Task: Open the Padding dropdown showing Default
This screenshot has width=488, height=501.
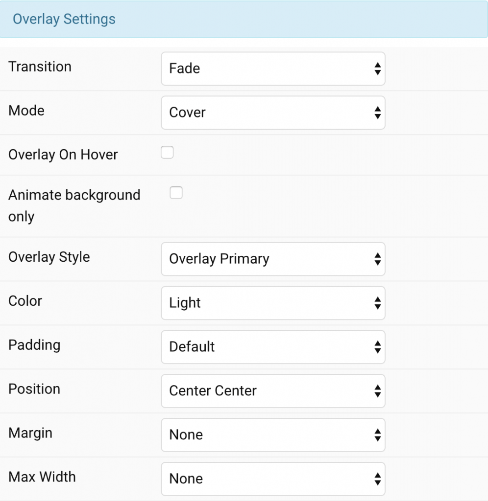Action: tap(273, 347)
